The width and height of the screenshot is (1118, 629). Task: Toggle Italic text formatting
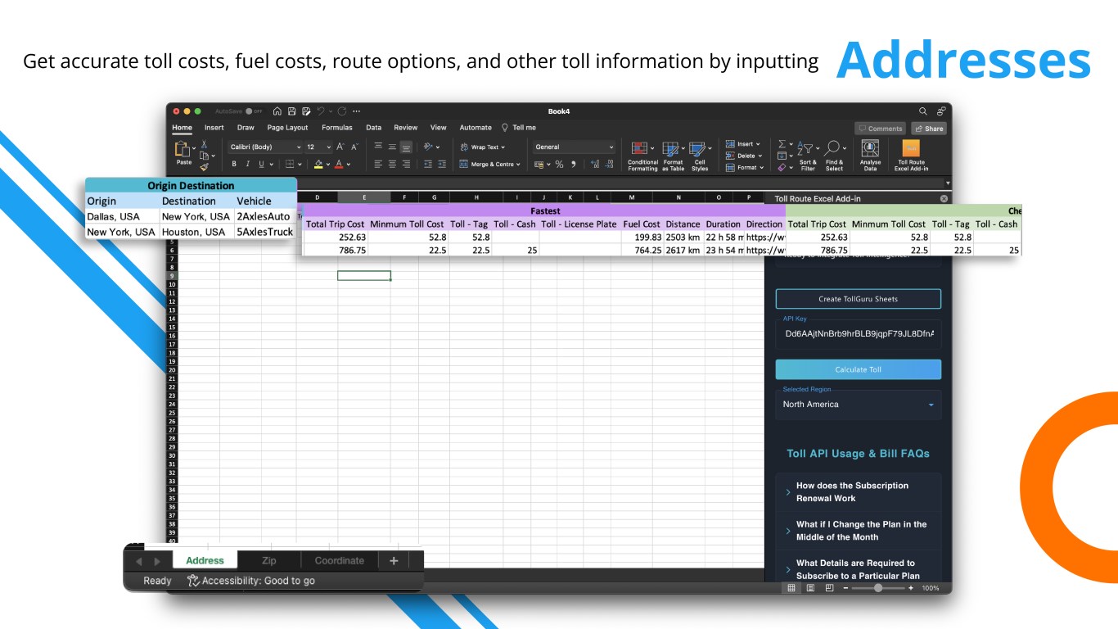tap(248, 164)
